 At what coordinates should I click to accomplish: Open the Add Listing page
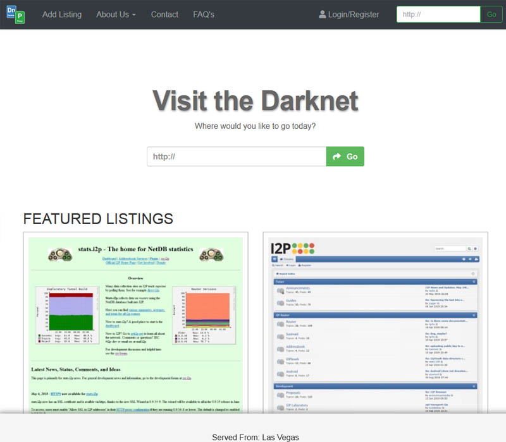coord(62,15)
